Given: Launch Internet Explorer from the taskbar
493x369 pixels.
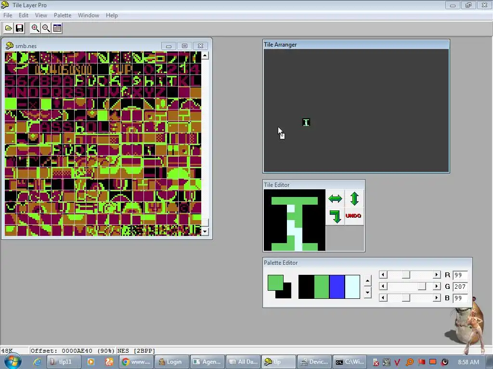Looking at the screenshot, I should coord(37,362).
